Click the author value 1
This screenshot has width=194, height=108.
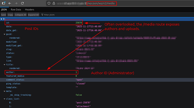[76, 72]
